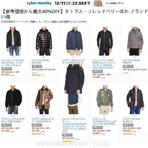Select the glossy TATRAS DIOMEDE jacket image
Viewport: 148px width, 148px height.
(44, 42)
